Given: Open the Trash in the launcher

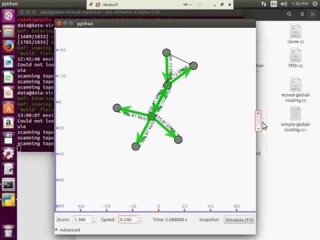Looking at the screenshot, I should (9, 231).
